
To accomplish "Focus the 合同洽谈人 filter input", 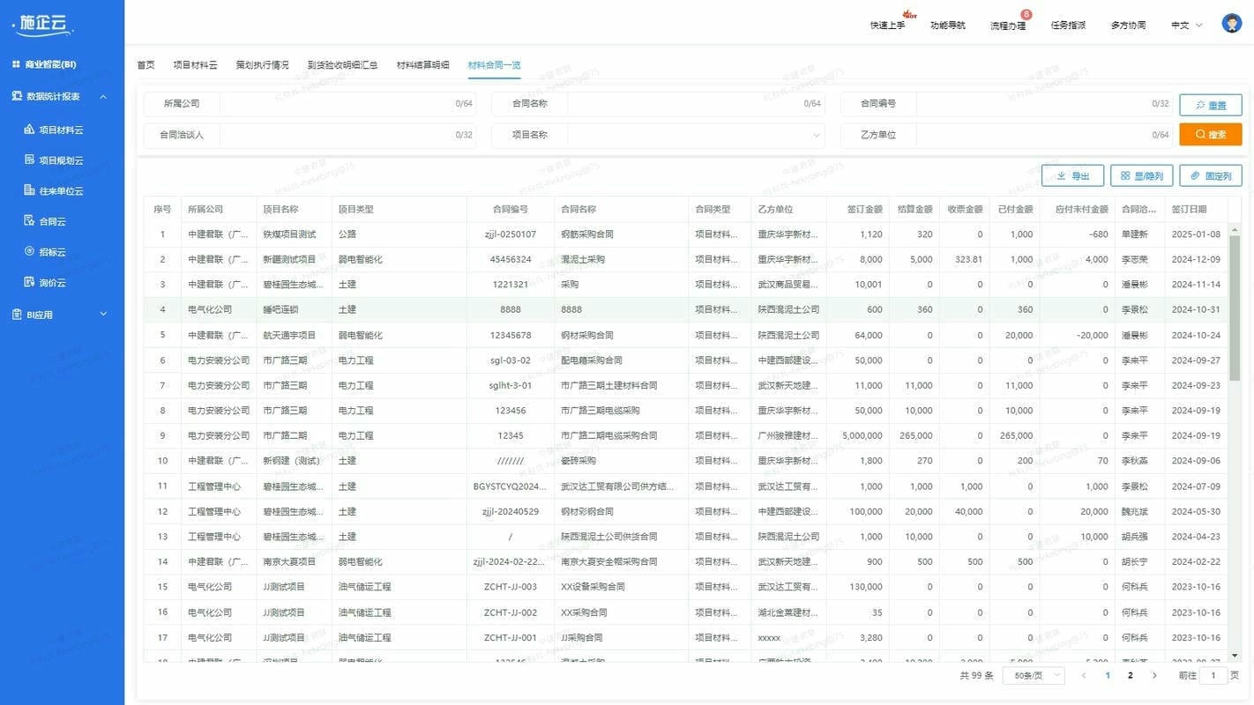I will pyautogui.click(x=347, y=135).
